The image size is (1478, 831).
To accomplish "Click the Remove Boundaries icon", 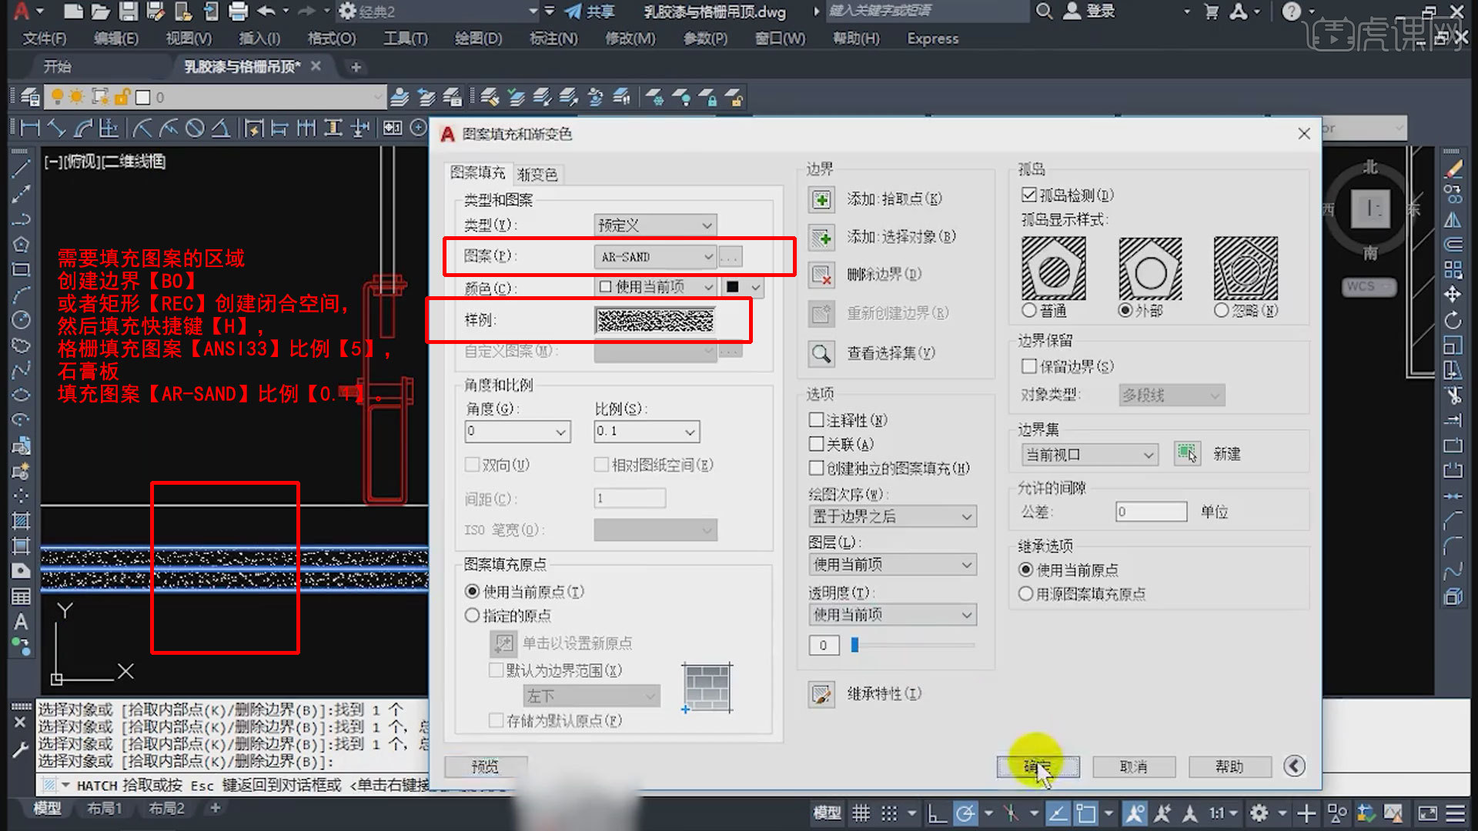I will (821, 275).
